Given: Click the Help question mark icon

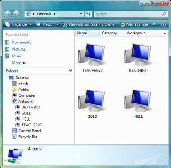Looking at the screenshot, I should point(163,24).
